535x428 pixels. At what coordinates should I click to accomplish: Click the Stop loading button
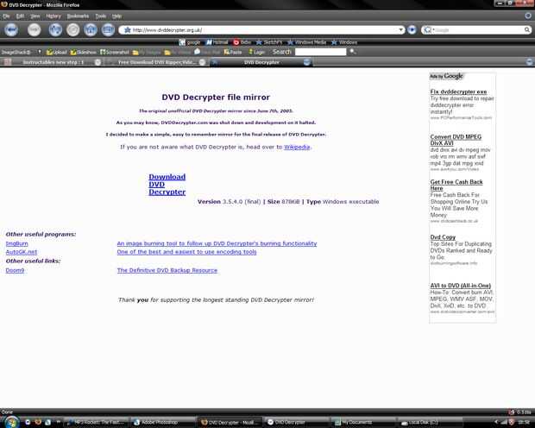(72, 30)
